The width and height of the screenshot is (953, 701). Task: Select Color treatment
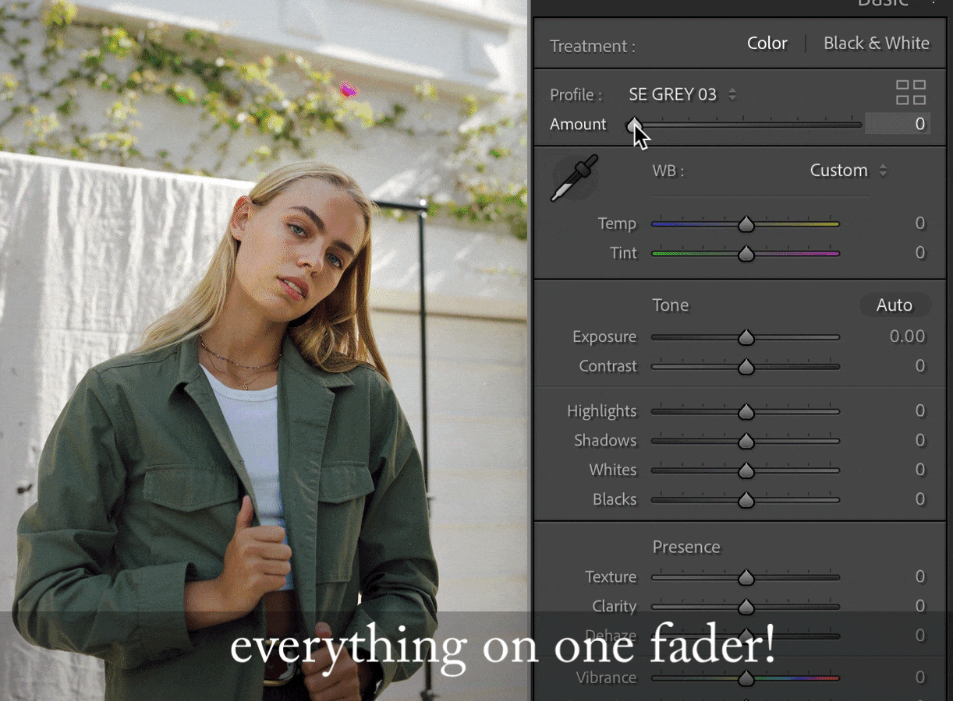767,44
